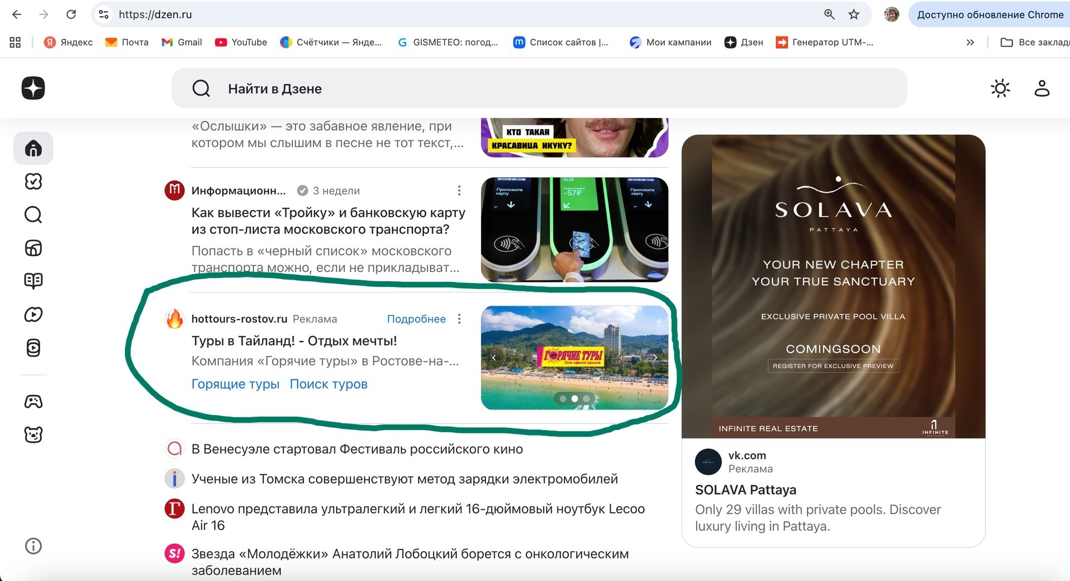The width and height of the screenshot is (1070, 581).
Task: Click the "Горящие туры" link
Action: point(235,384)
